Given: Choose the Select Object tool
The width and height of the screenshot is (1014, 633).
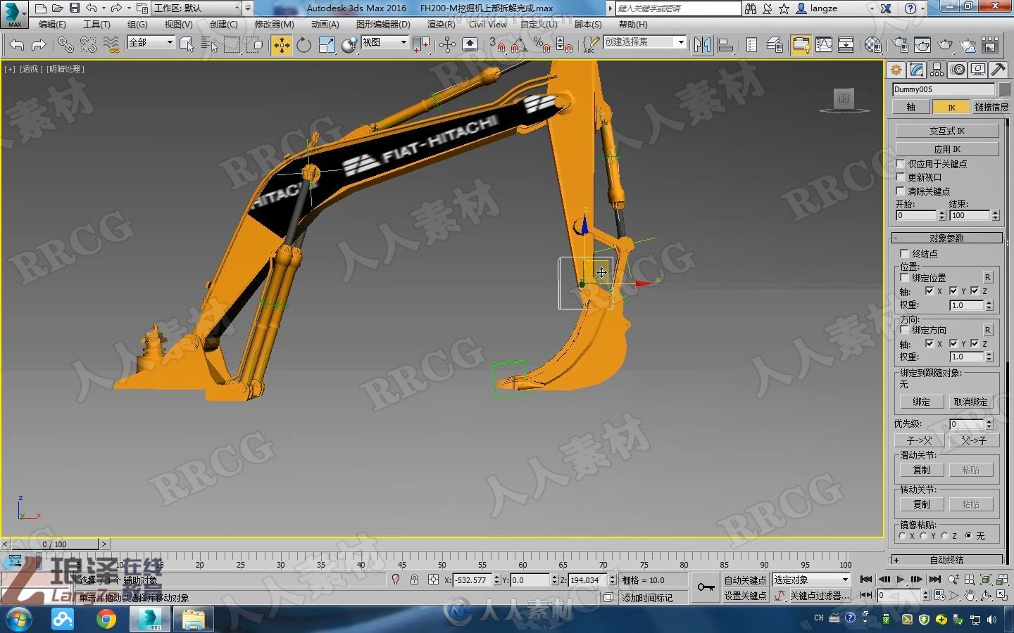Looking at the screenshot, I should pyautogui.click(x=187, y=45).
